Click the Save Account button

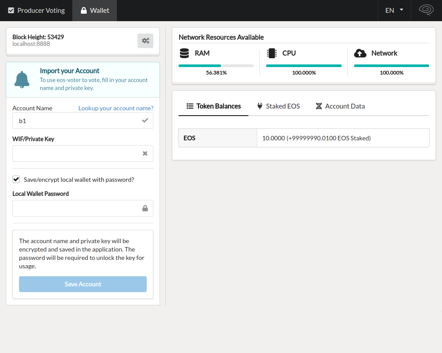pos(83,284)
